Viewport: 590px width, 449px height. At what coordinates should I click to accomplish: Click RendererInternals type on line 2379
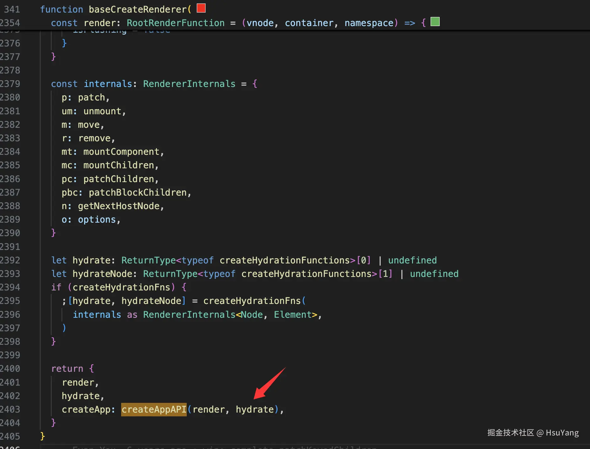[189, 84]
